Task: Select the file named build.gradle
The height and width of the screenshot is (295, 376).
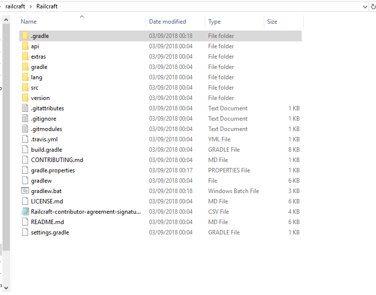Action: (47, 150)
